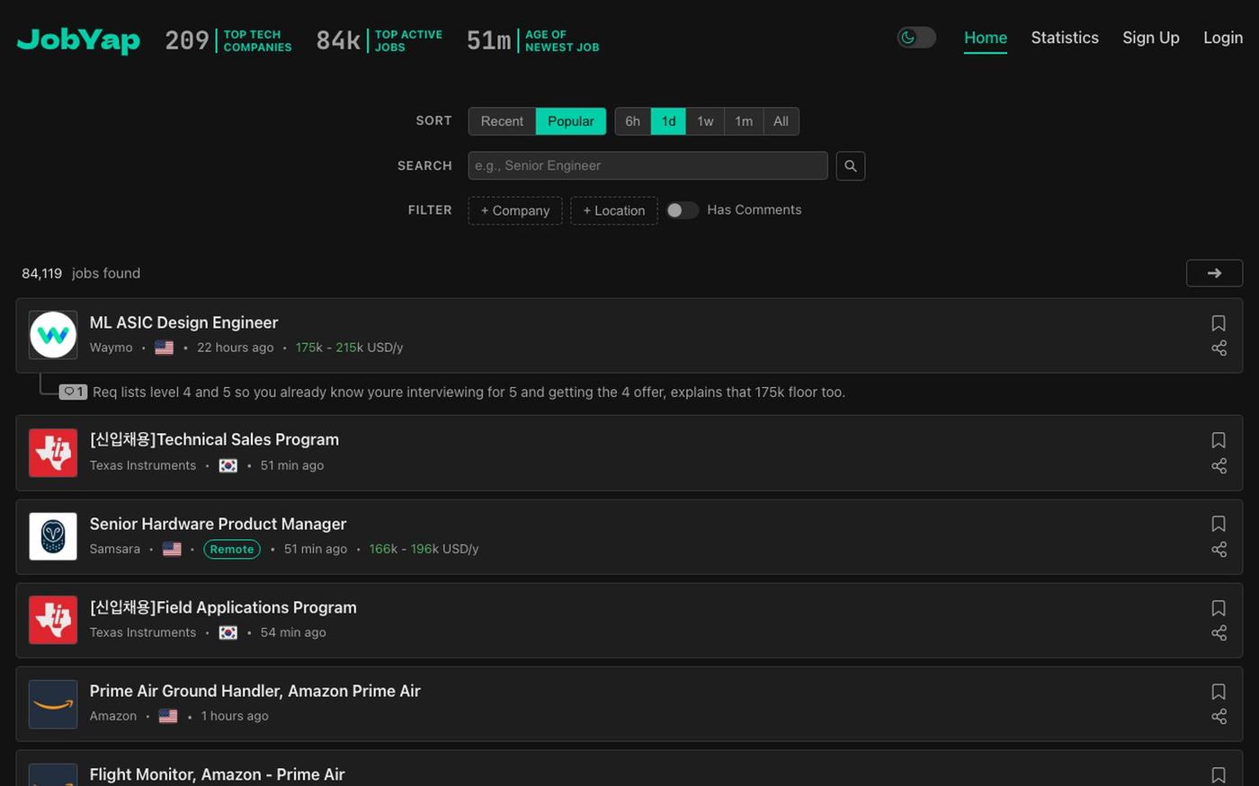
Task: Select the 1d time range
Action: [668, 121]
